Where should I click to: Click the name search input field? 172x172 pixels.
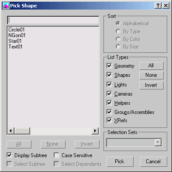pos(53,20)
